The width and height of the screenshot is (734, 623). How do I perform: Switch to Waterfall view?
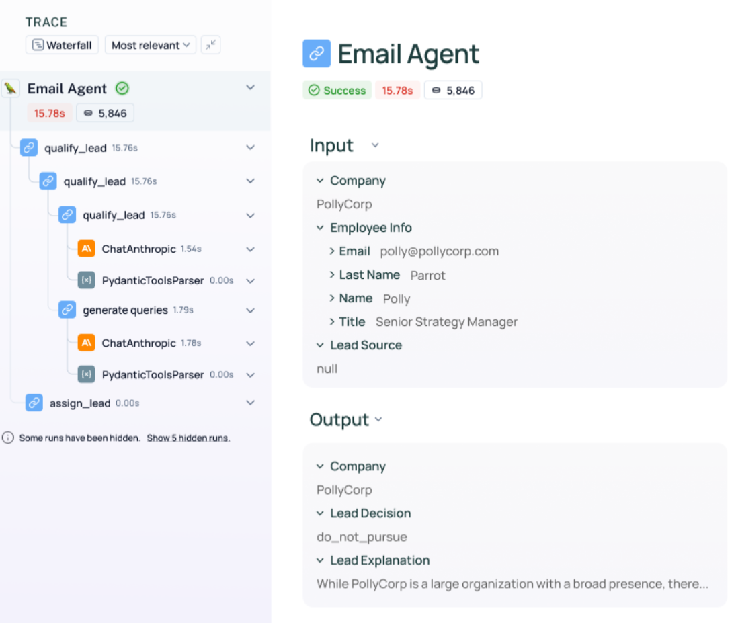click(x=63, y=45)
